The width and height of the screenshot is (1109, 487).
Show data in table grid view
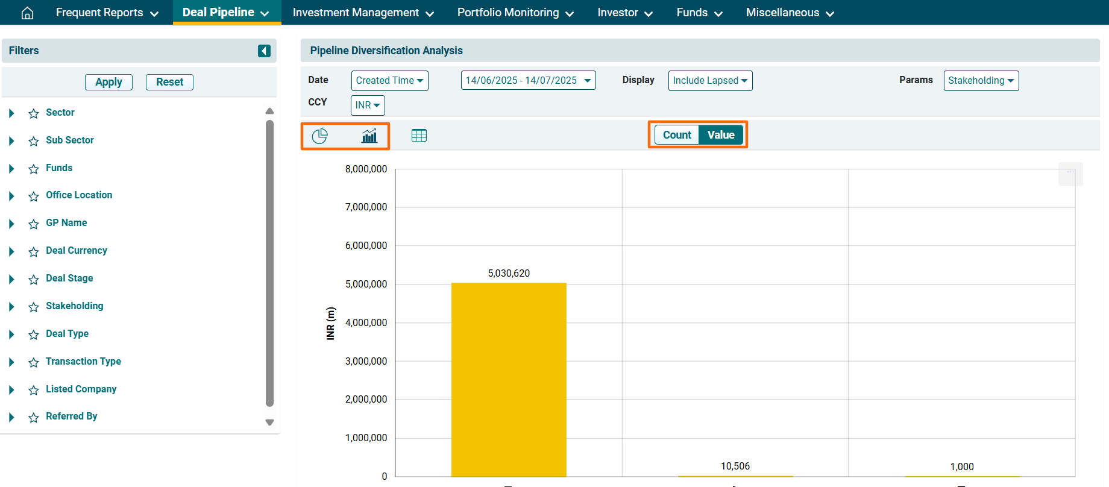pos(419,136)
